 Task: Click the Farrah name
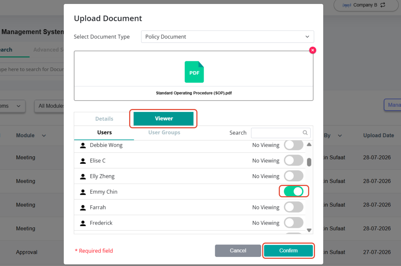pos(98,207)
